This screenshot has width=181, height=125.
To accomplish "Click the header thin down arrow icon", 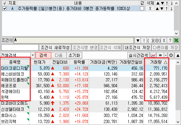I will coord(172,3).
